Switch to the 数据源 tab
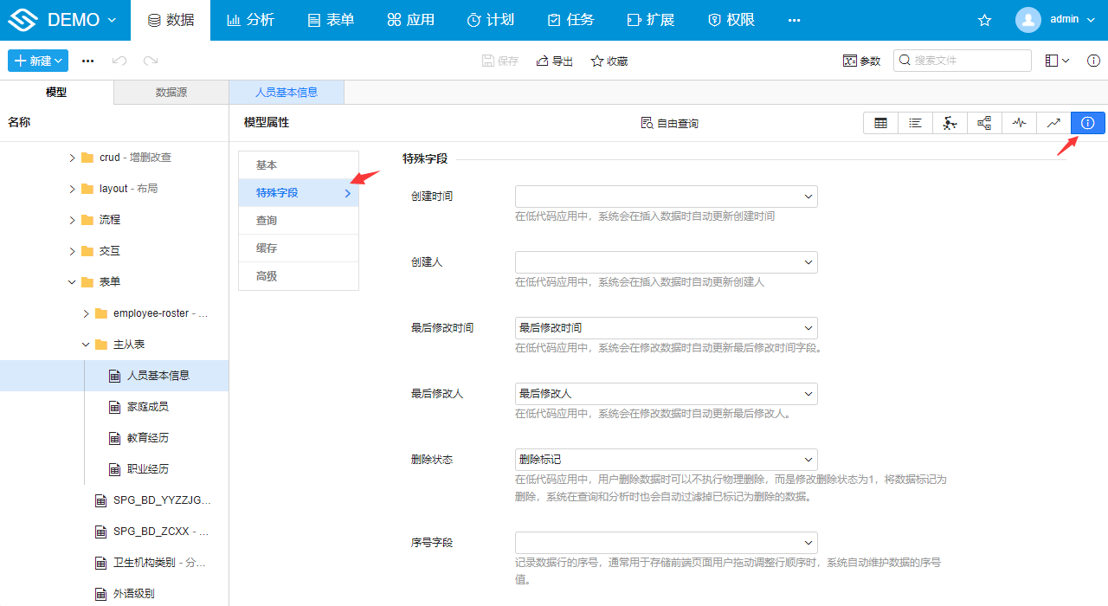The height and width of the screenshot is (606, 1108). [x=171, y=91]
